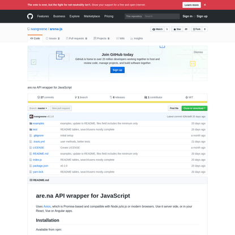Switch to the Code tab
Viewport: 235px width, 235px height.
tap(35, 39)
